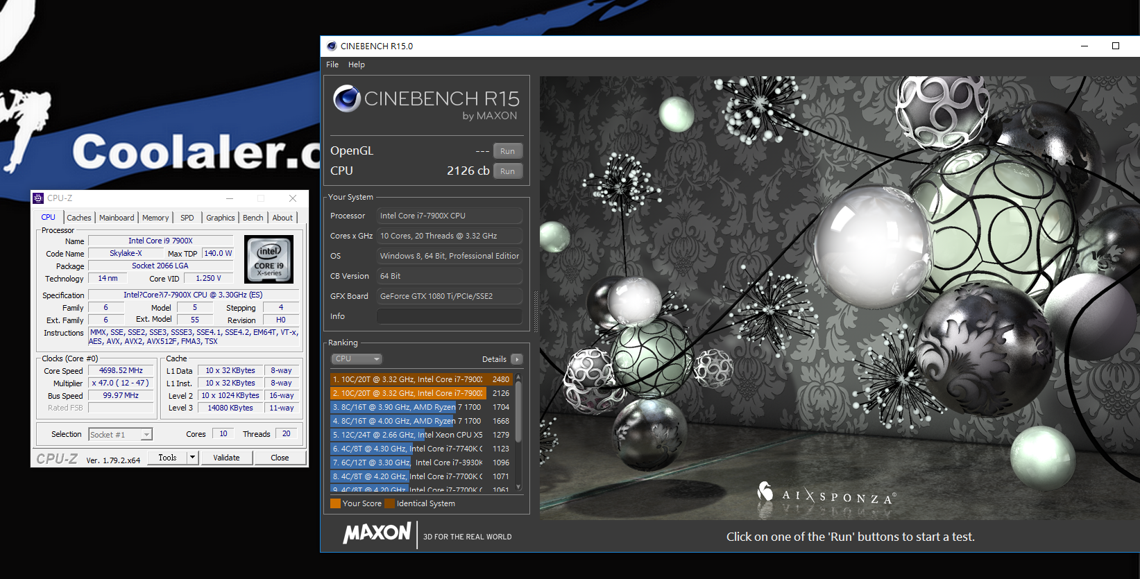Open the File menu in Cinebench

pos(332,64)
